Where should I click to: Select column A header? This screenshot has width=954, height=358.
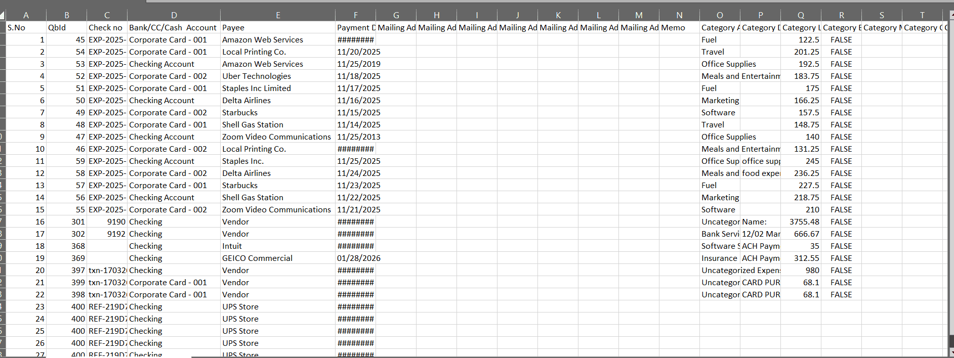26,15
